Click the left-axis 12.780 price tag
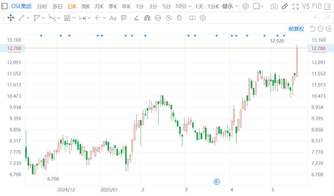 click(x=13, y=48)
